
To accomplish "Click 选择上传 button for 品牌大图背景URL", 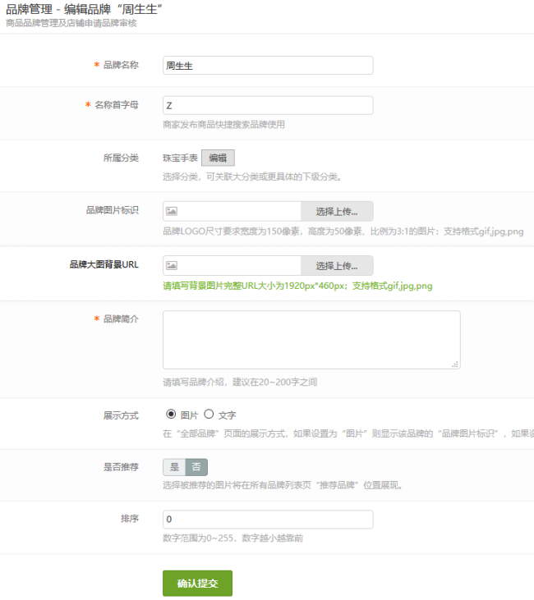I will click(x=337, y=266).
